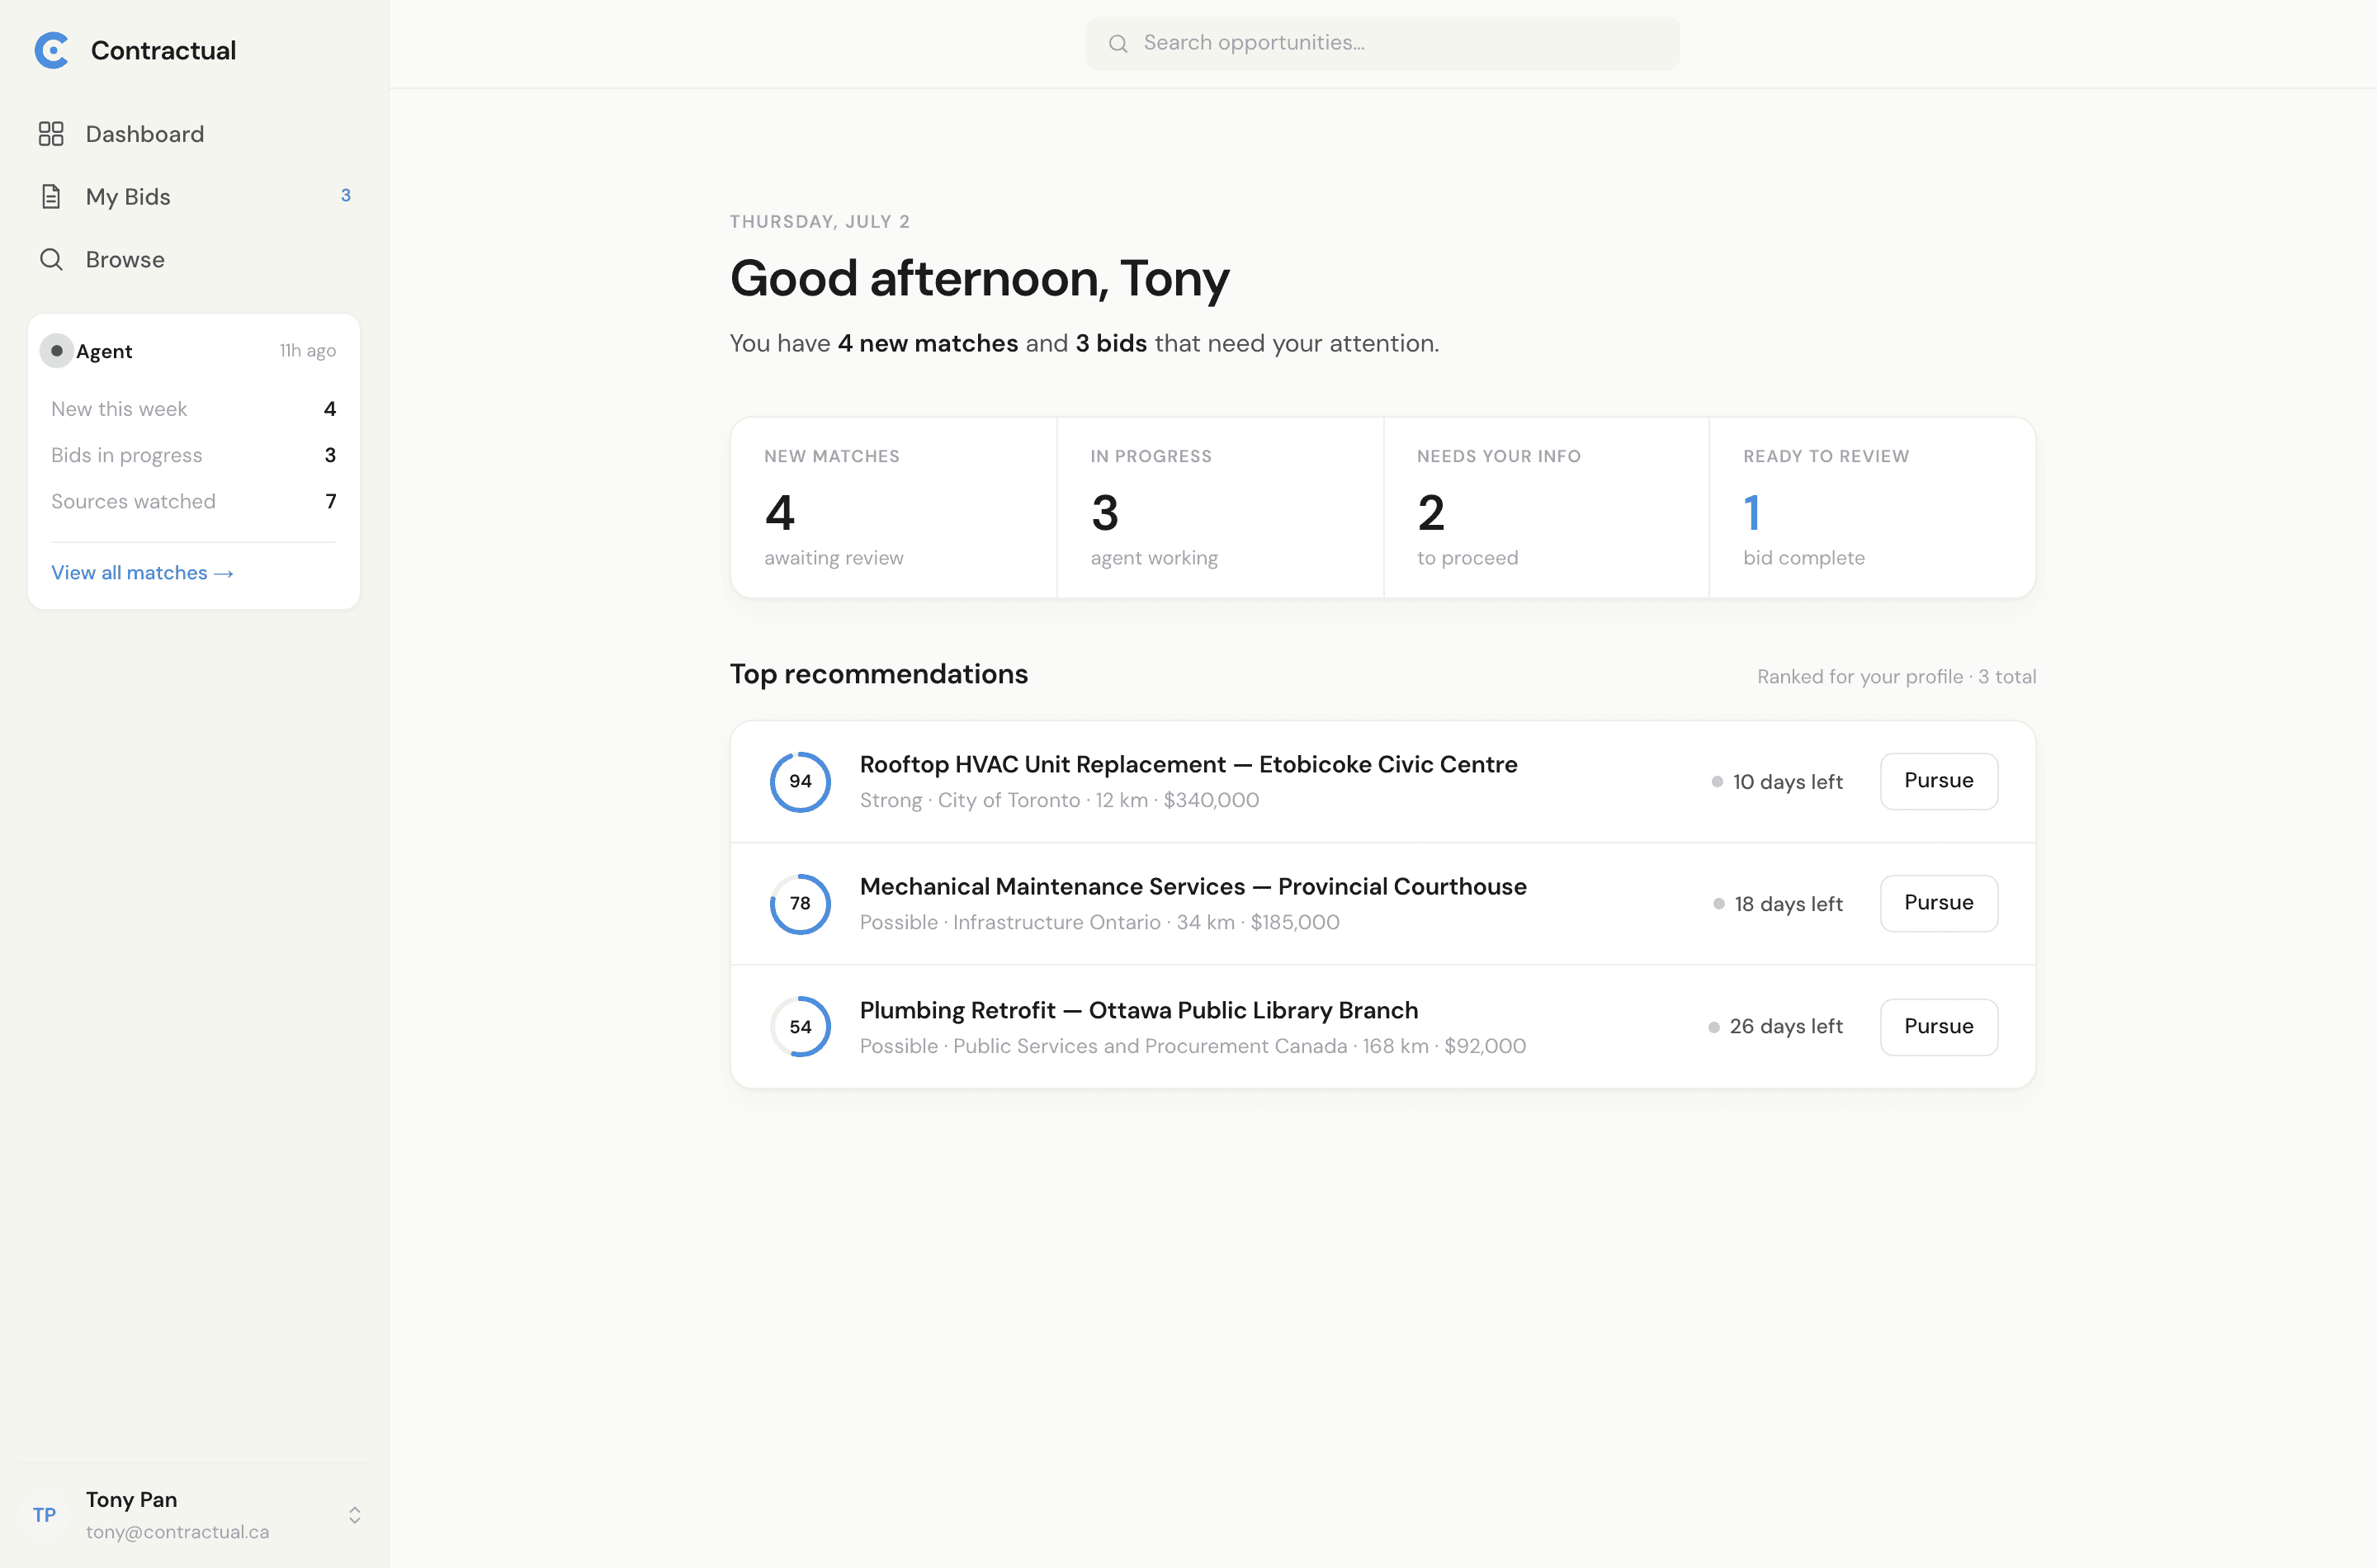This screenshot has width=2377, height=1568.
Task: Open the Ready to Review stat card
Action: [1872, 508]
